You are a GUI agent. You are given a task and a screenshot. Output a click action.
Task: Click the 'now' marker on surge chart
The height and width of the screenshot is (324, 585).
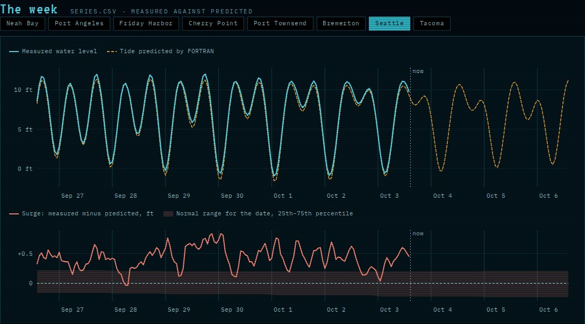(418, 234)
